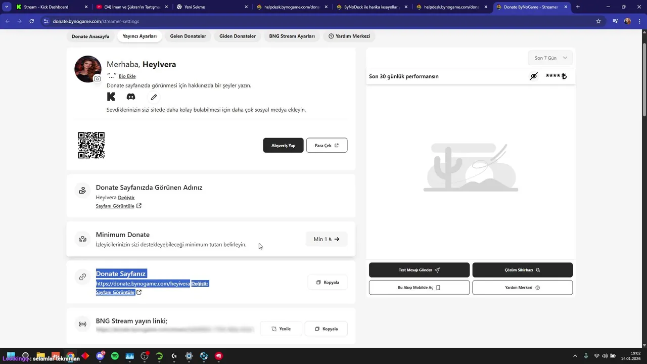Image resolution: width=647 pixels, height=364 pixels.
Task: Click the donate page QR code
Action: pos(91,145)
